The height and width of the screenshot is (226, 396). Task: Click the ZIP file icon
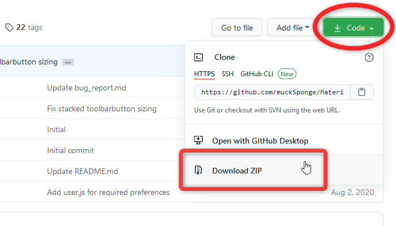point(198,170)
